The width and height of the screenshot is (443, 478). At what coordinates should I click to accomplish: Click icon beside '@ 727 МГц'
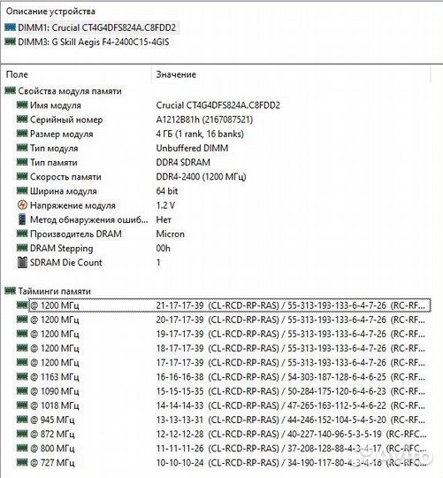tap(22, 462)
